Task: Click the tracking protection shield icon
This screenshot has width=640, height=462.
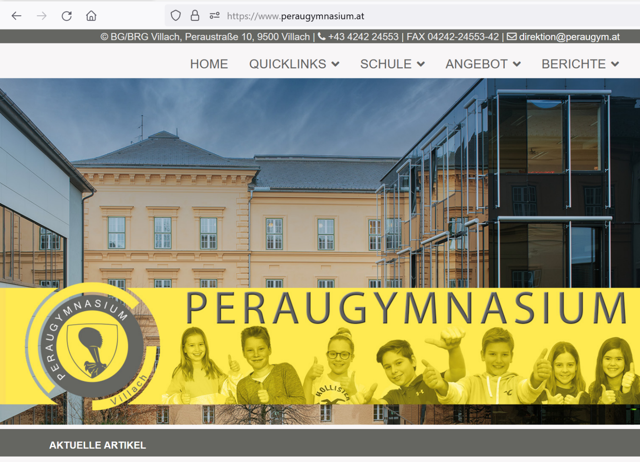Action: coord(175,16)
